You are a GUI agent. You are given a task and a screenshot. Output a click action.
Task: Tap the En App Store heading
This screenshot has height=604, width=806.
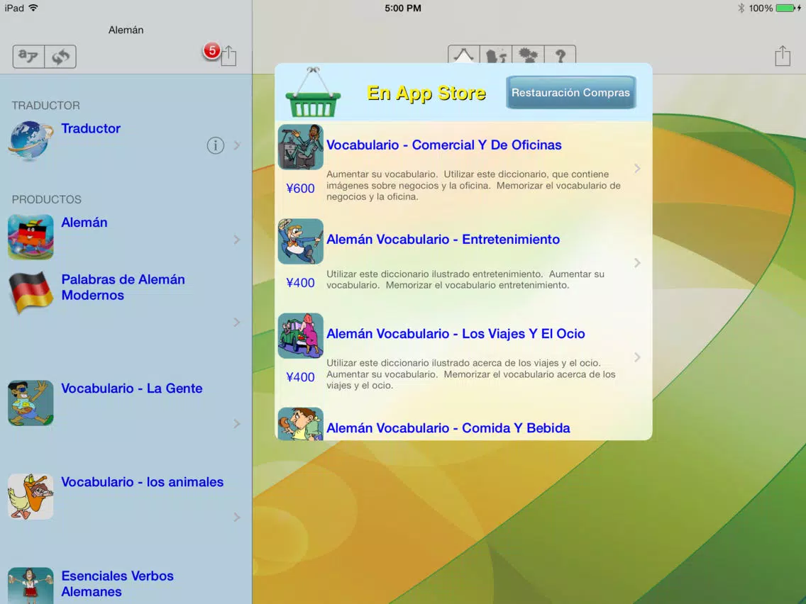pos(426,93)
